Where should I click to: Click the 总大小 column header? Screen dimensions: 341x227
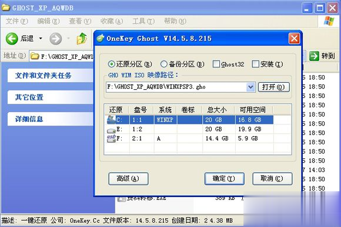(x=218, y=110)
